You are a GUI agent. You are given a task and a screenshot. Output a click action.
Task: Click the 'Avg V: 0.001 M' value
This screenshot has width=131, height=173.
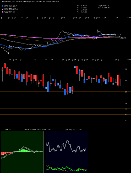pyautogui.click(x=103, y=6)
